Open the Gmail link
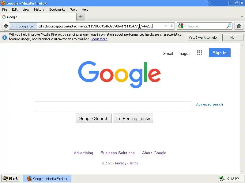 click(168, 54)
